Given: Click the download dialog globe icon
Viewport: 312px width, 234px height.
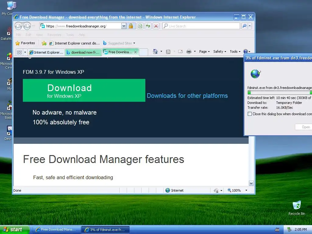Looking at the screenshot, I should (256, 74).
